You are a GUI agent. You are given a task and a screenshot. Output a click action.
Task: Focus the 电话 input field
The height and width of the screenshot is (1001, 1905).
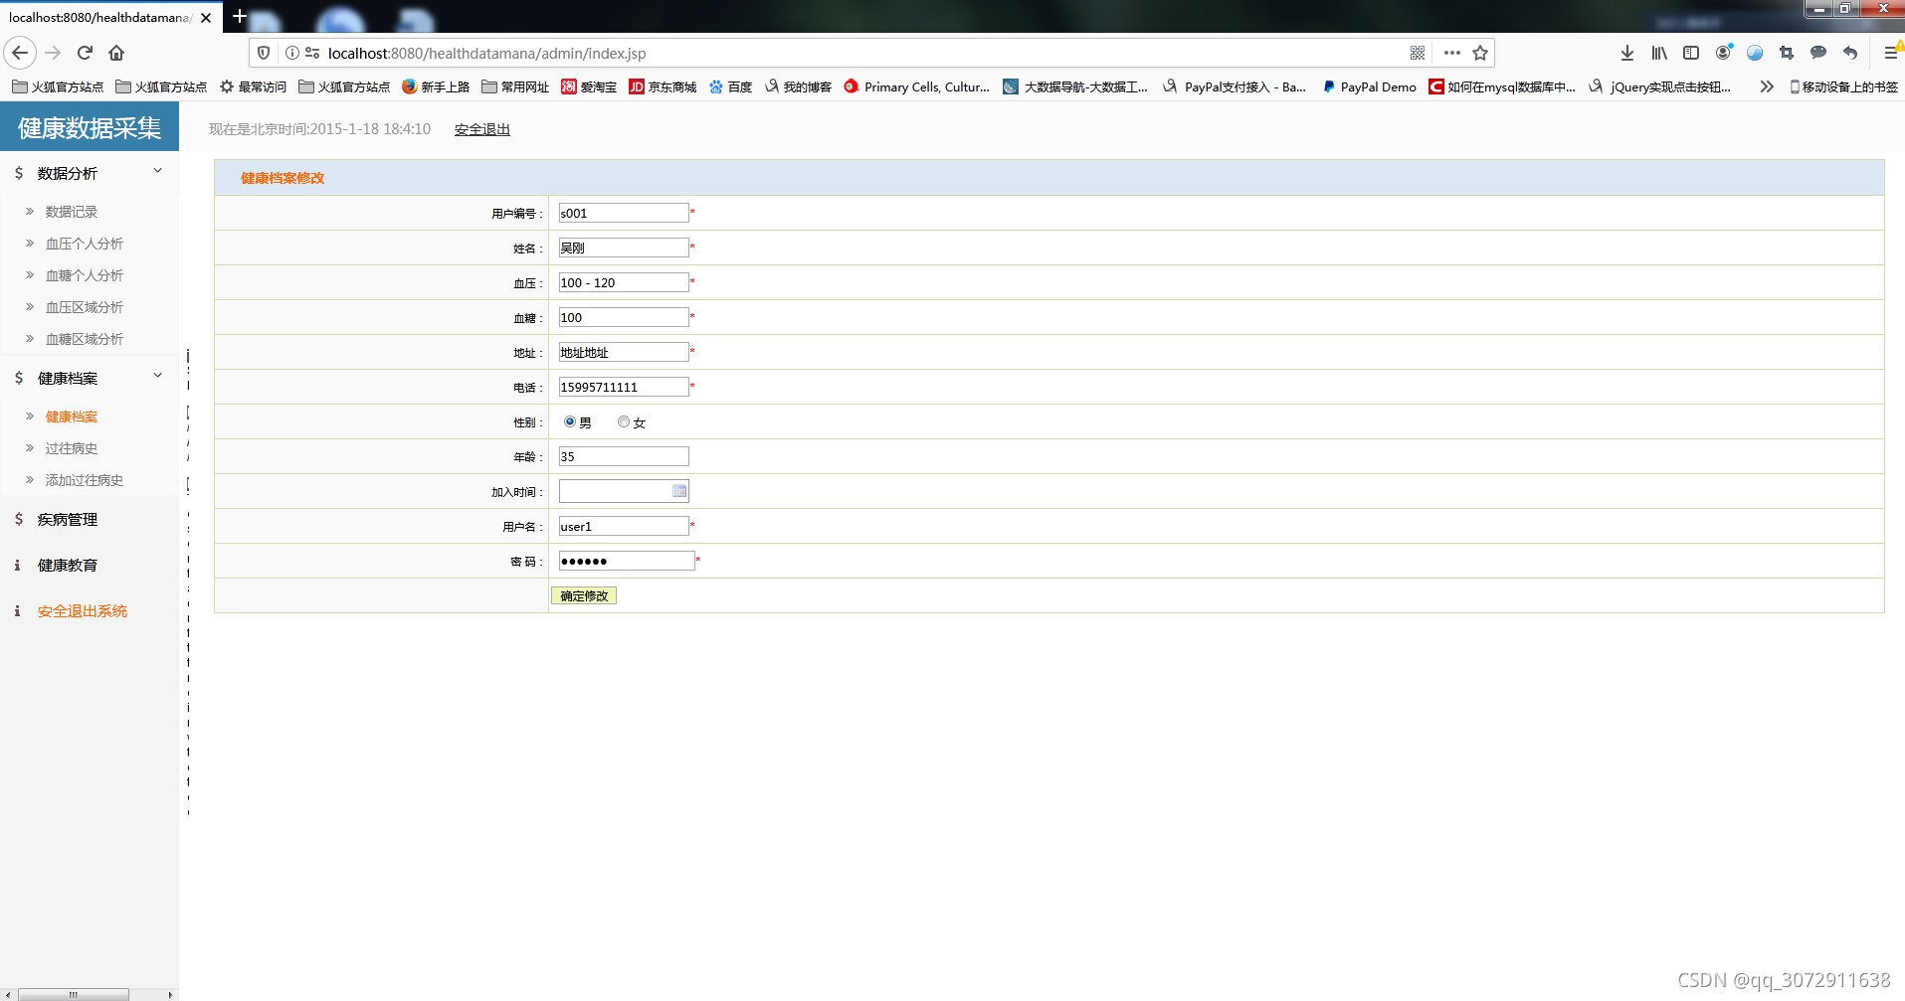pos(624,387)
